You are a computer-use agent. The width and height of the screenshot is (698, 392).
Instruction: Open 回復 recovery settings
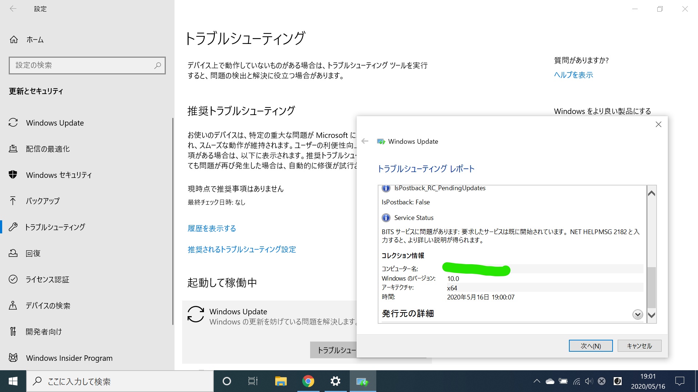[x=33, y=253]
